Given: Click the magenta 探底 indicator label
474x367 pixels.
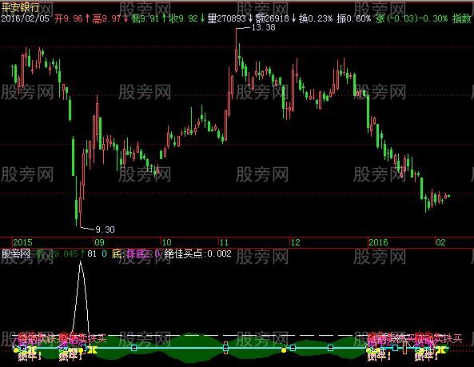Looking at the screenshot, I should [x=135, y=253].
